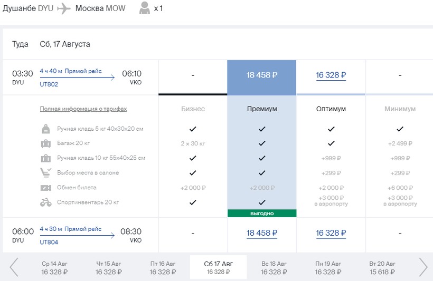
Task: Pick the 16 328 ₽ Optimum fare for UT804
Action: click(331, 233)
